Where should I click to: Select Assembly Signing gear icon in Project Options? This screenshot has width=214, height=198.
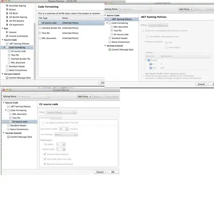7,6
